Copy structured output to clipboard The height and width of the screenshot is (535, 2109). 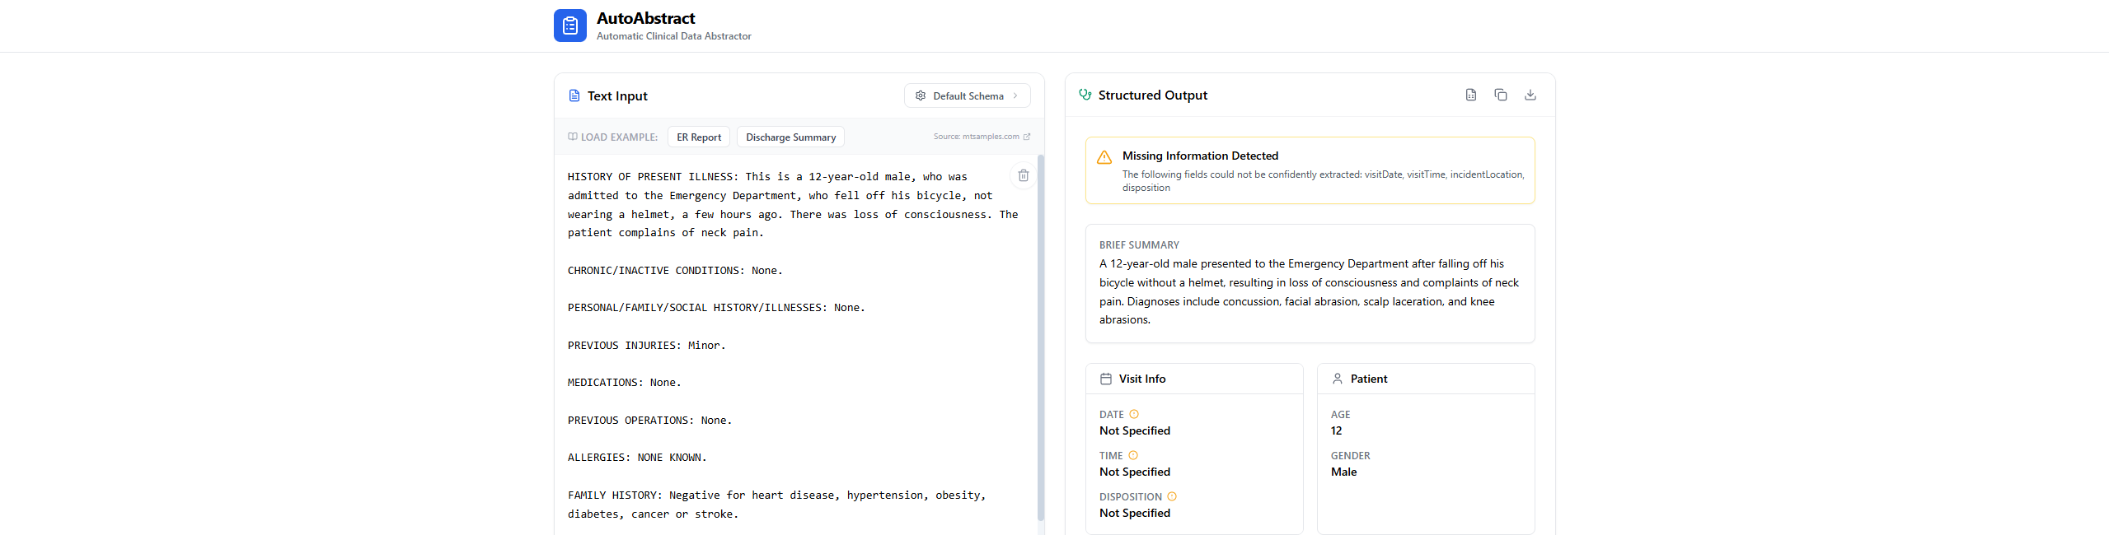[1500, 95]
